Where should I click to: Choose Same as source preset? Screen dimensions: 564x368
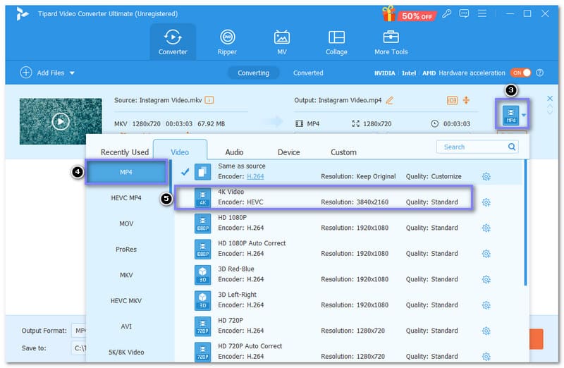click(x=347, y=171)
